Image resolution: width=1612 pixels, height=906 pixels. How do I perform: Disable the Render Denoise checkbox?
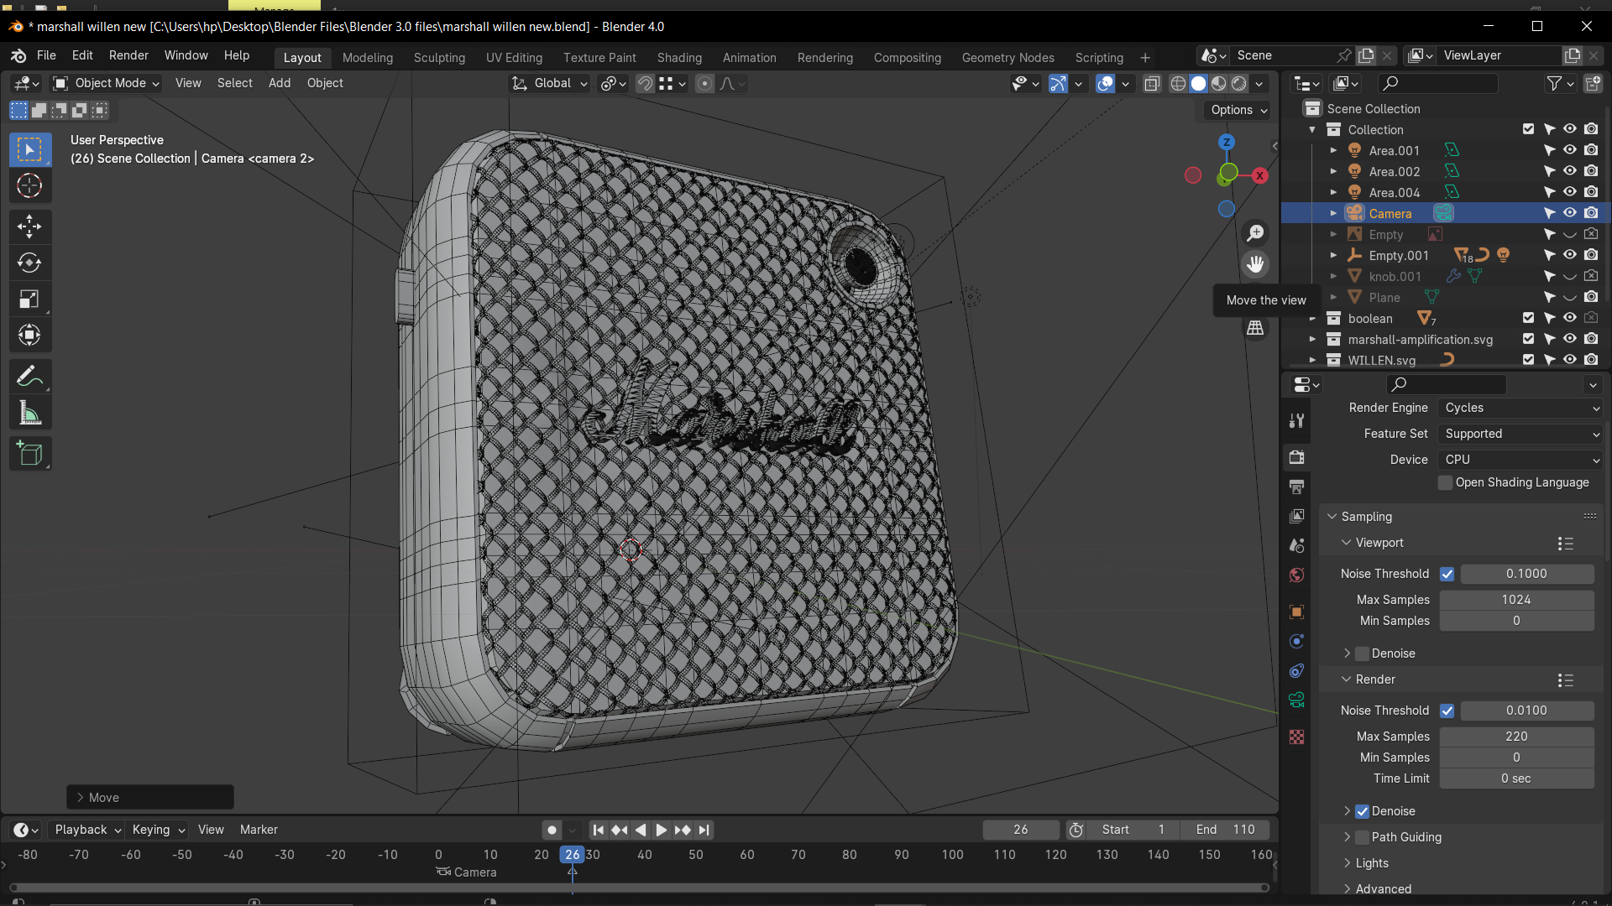tap(1363, 811)
